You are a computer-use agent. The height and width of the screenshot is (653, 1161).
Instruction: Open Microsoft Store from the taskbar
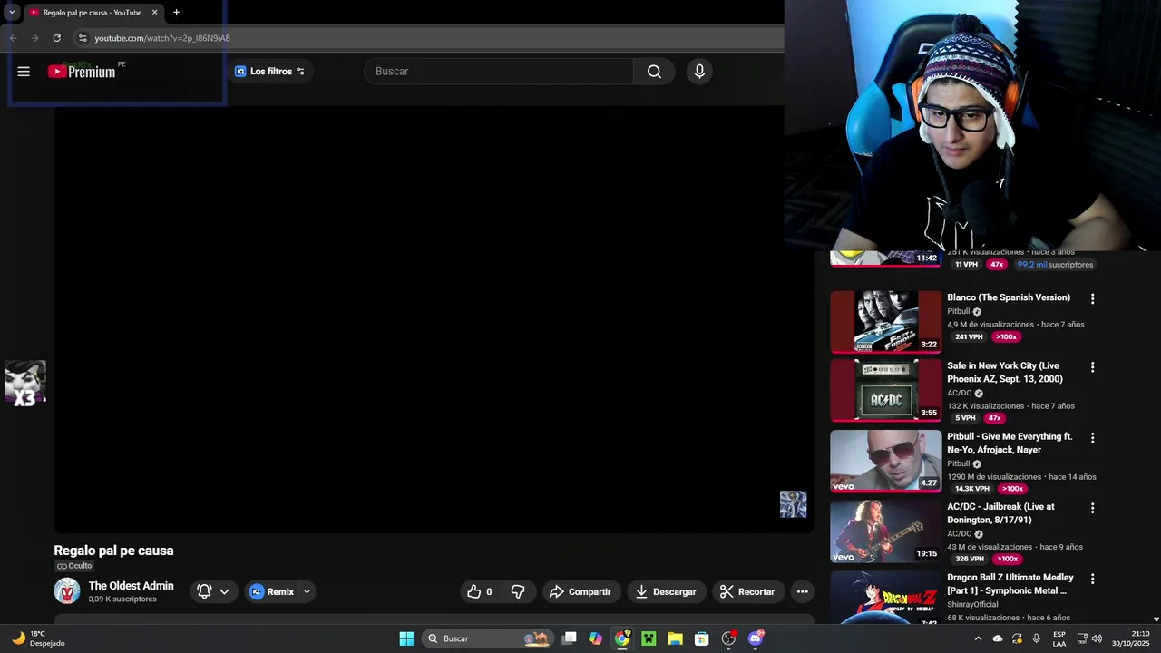702,638
